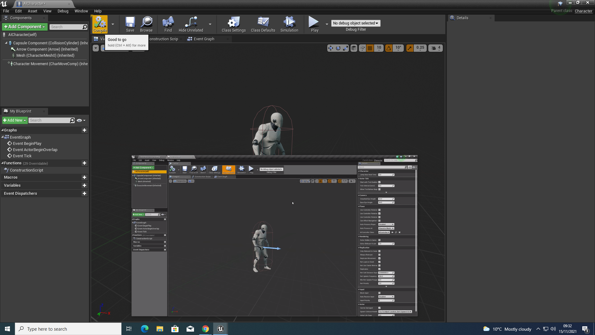Open the Debug menu
This screenshot has width=595, height=335.
[63, 11]
